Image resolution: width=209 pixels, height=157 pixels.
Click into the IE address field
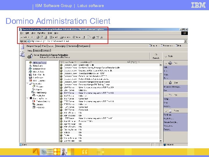[x=106, y=41]
